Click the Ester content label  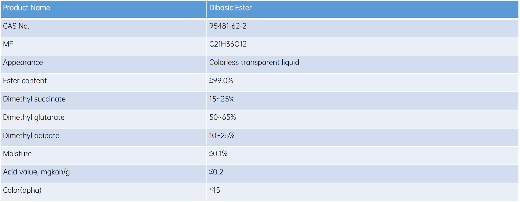25,81
